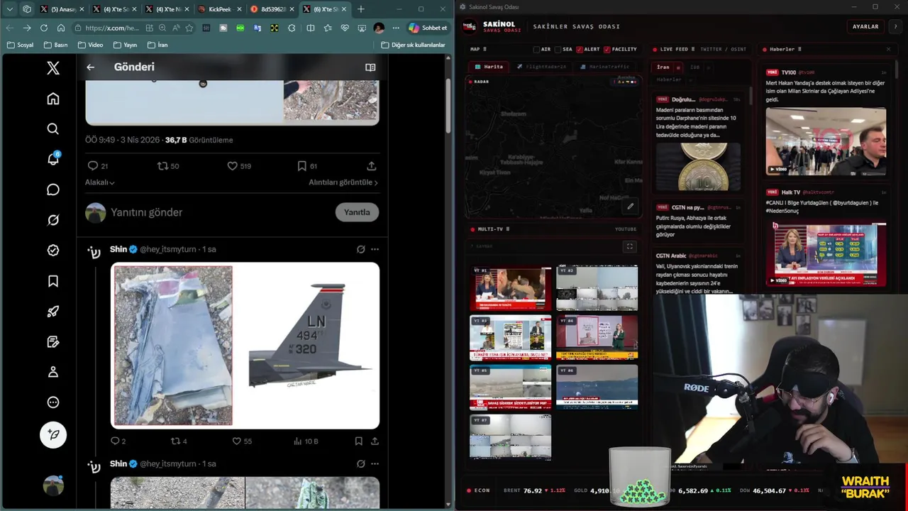Image resolution: width=908 pixels, height=511 pixels.
Task: Click help question mark in Sakinol header
Action: coord(895,26)
